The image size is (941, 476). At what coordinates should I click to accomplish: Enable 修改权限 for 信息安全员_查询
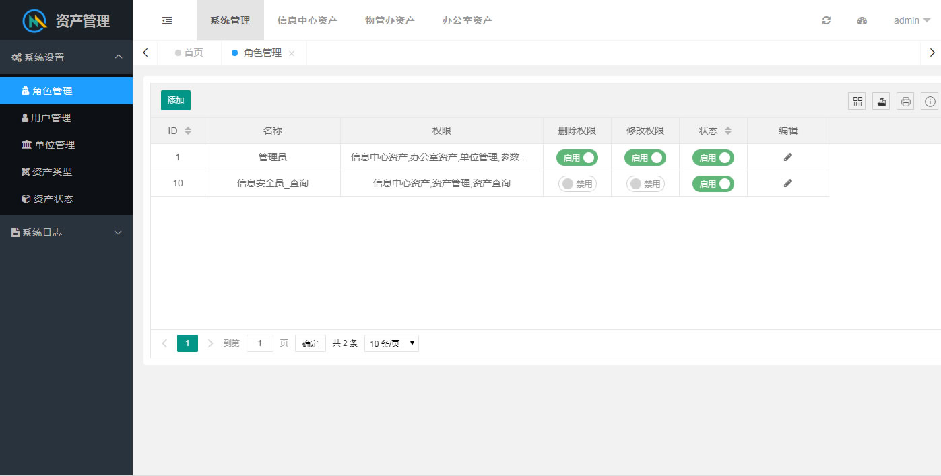tap(645, 184)
